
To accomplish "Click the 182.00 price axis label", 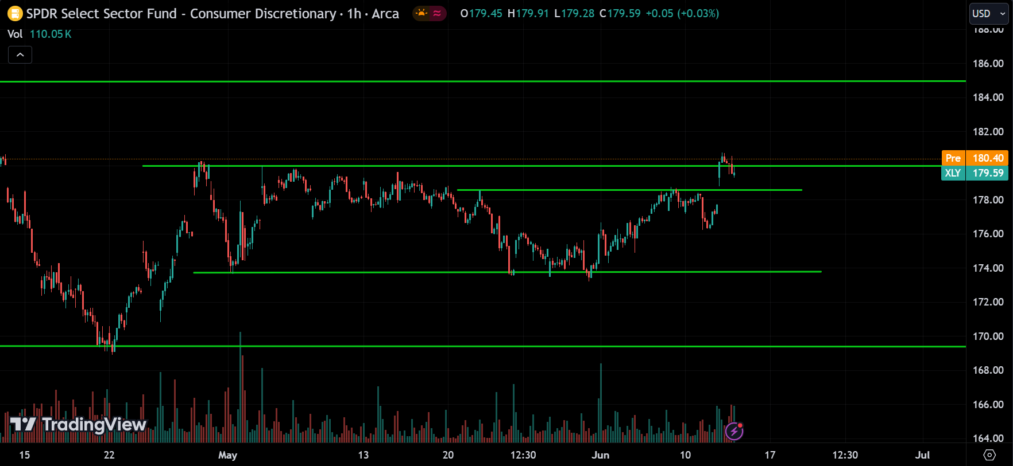I will click(x=988, y=132).
